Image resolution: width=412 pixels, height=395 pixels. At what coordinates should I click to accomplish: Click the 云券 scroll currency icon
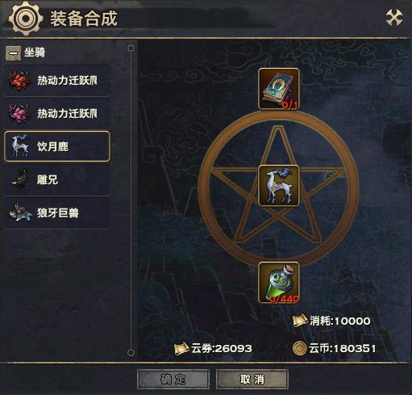(x=182, y=348)
